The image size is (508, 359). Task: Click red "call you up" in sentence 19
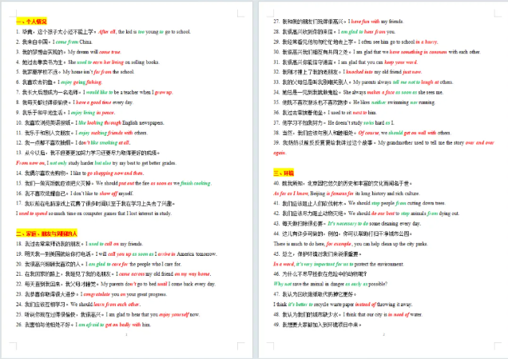tap(119, 254)
